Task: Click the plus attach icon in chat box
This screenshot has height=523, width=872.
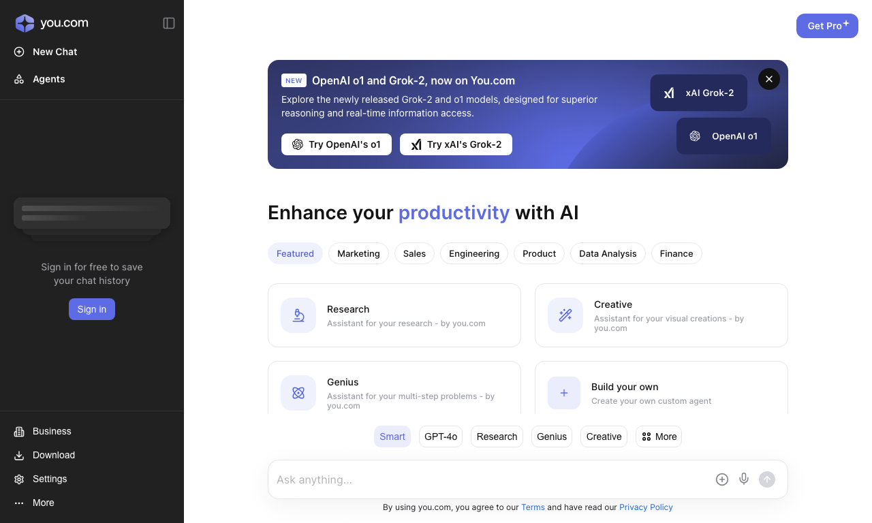Action: [x=722, y=479]
